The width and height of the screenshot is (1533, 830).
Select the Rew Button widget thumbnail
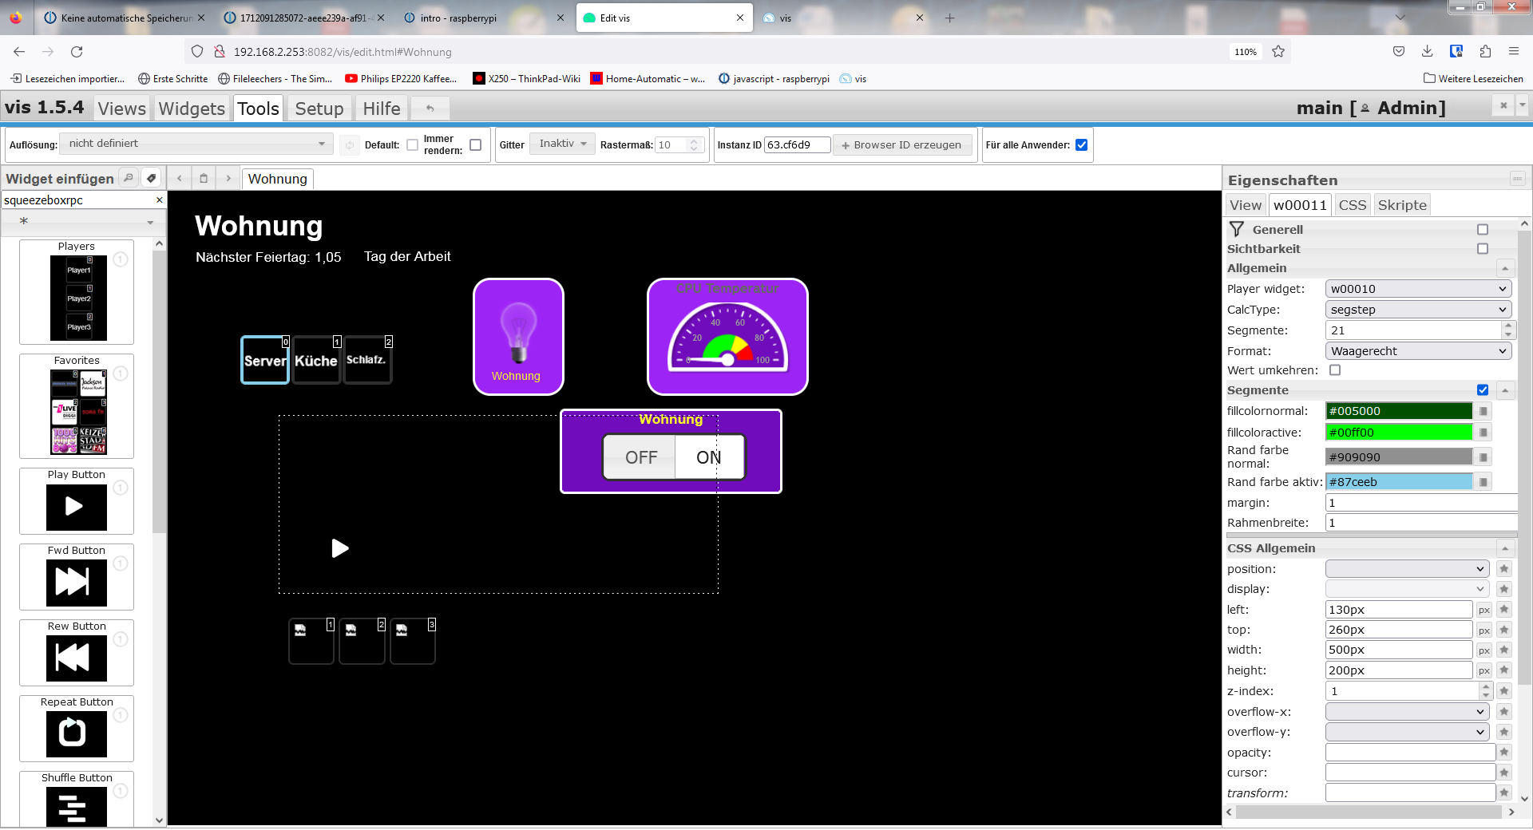point(77,658)
